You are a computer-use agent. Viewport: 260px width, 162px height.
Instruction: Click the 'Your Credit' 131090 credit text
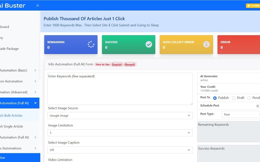[x=209, y=91]
